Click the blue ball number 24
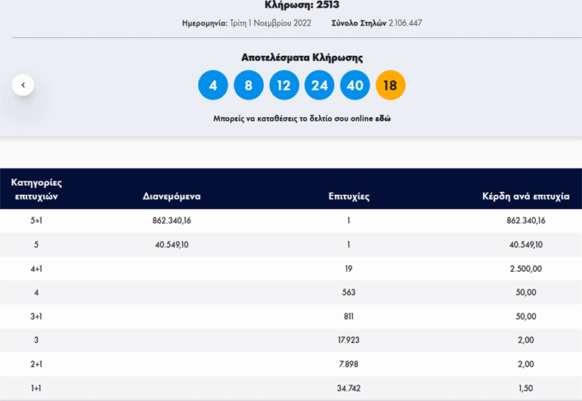 coord(319,85)
